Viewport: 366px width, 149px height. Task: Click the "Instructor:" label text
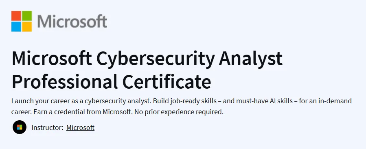click(47, 128)
